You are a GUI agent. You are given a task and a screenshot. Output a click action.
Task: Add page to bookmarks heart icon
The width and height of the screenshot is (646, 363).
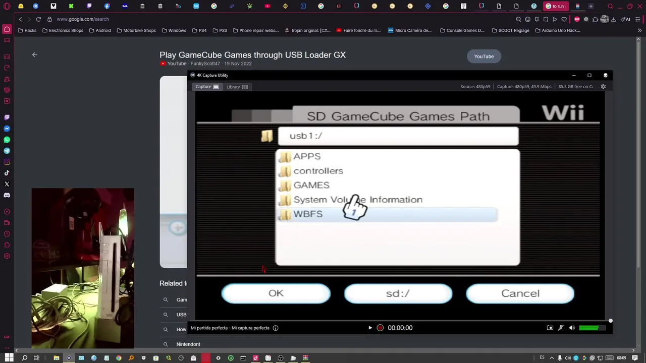tap(564, 19)
